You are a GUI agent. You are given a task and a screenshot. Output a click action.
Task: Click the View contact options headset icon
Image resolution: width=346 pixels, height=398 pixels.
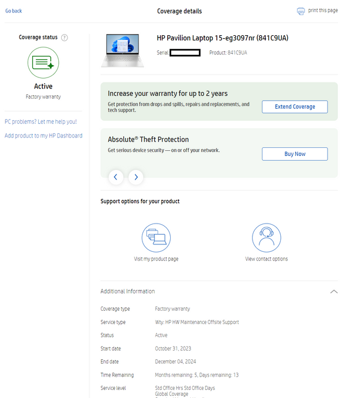click(x=266, y=237)
